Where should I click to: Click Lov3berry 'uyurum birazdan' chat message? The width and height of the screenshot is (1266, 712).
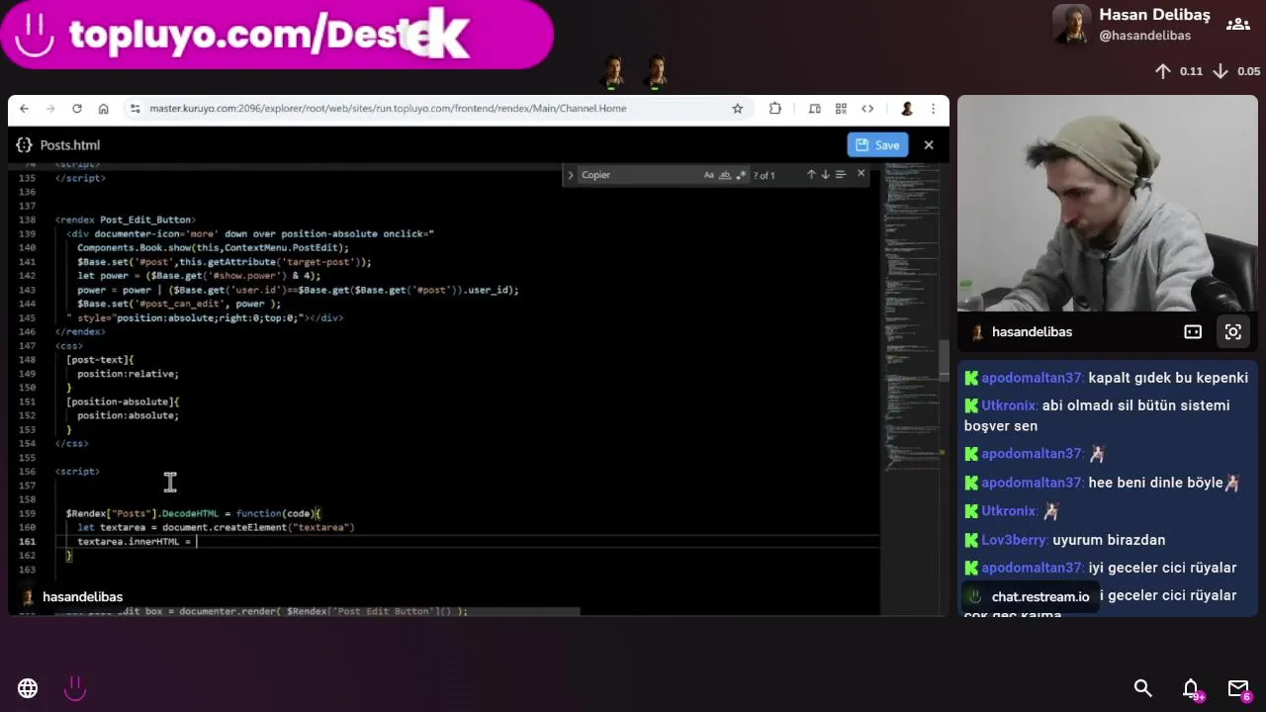(x=1064, y=540)
